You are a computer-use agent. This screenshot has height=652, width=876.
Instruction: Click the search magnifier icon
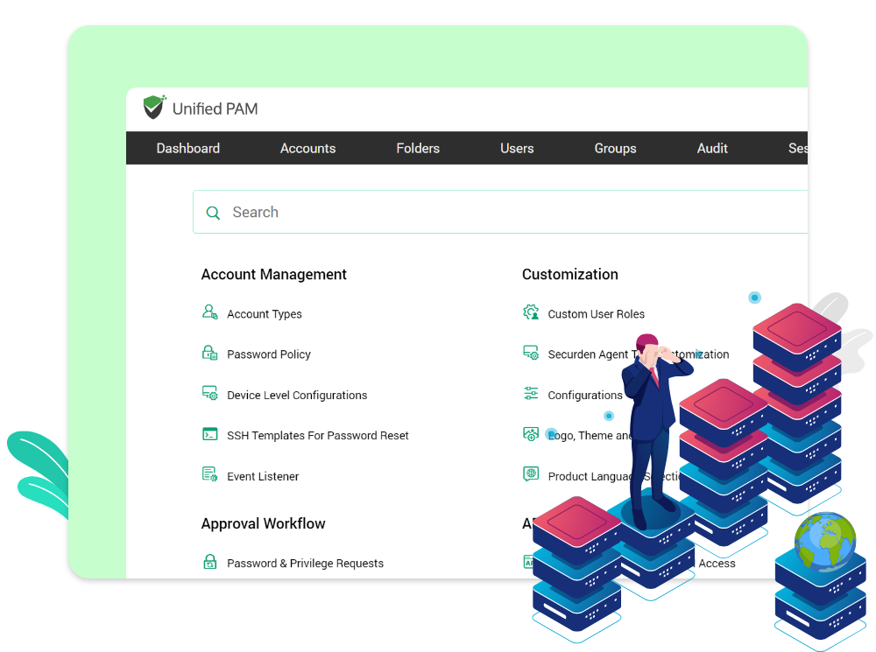(x=213, y=213)
